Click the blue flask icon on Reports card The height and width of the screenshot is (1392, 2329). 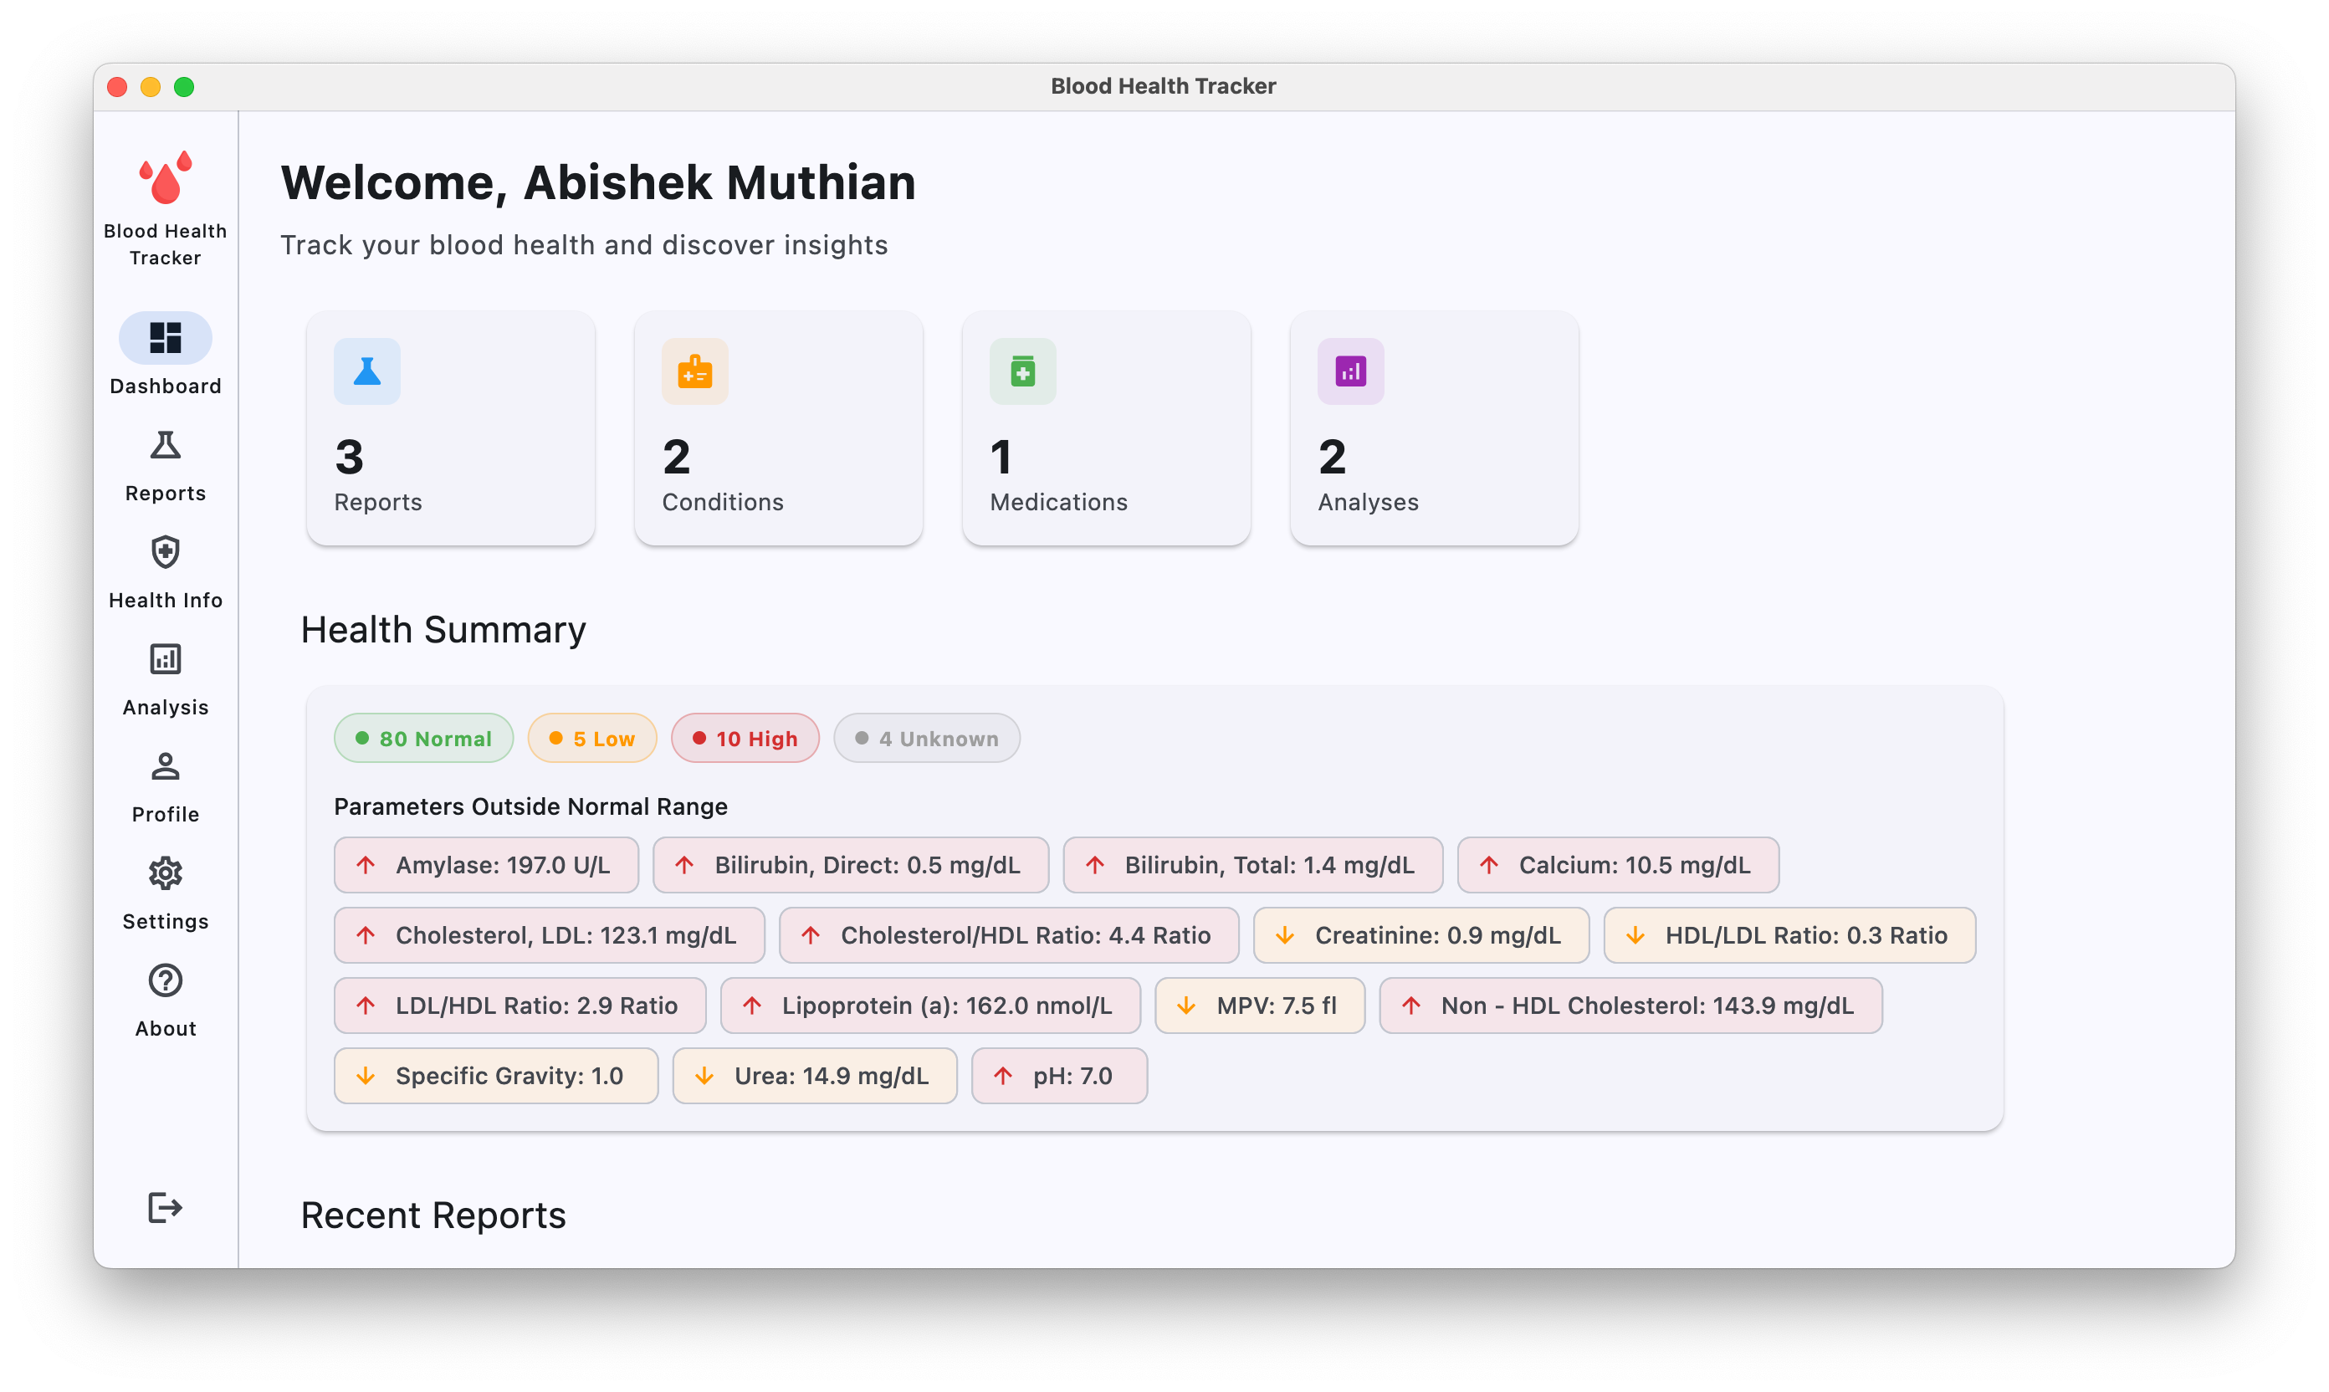pyautogui.click(x=366, y=371)
